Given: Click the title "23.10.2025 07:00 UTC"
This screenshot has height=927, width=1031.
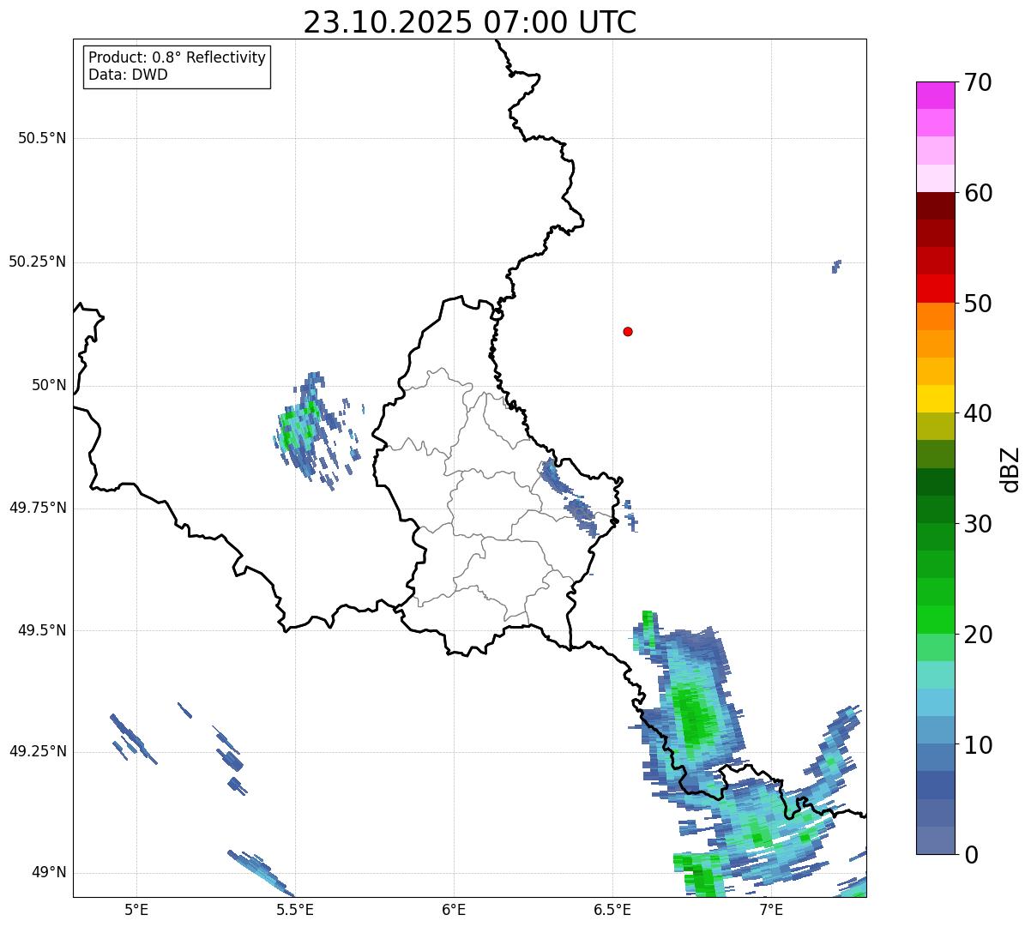Looking at the screenshot, I should [470, 22].
